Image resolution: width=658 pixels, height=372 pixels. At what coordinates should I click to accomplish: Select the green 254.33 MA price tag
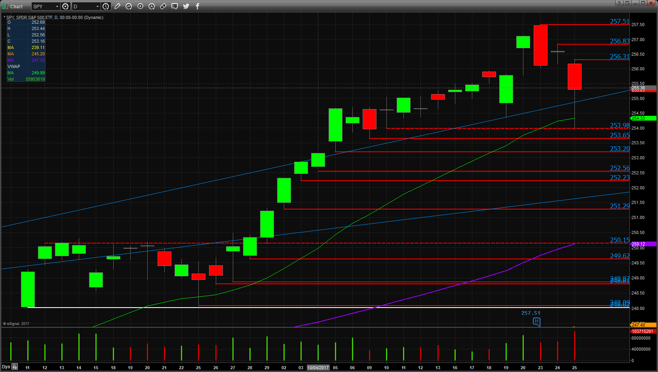(x=643, y=118)
